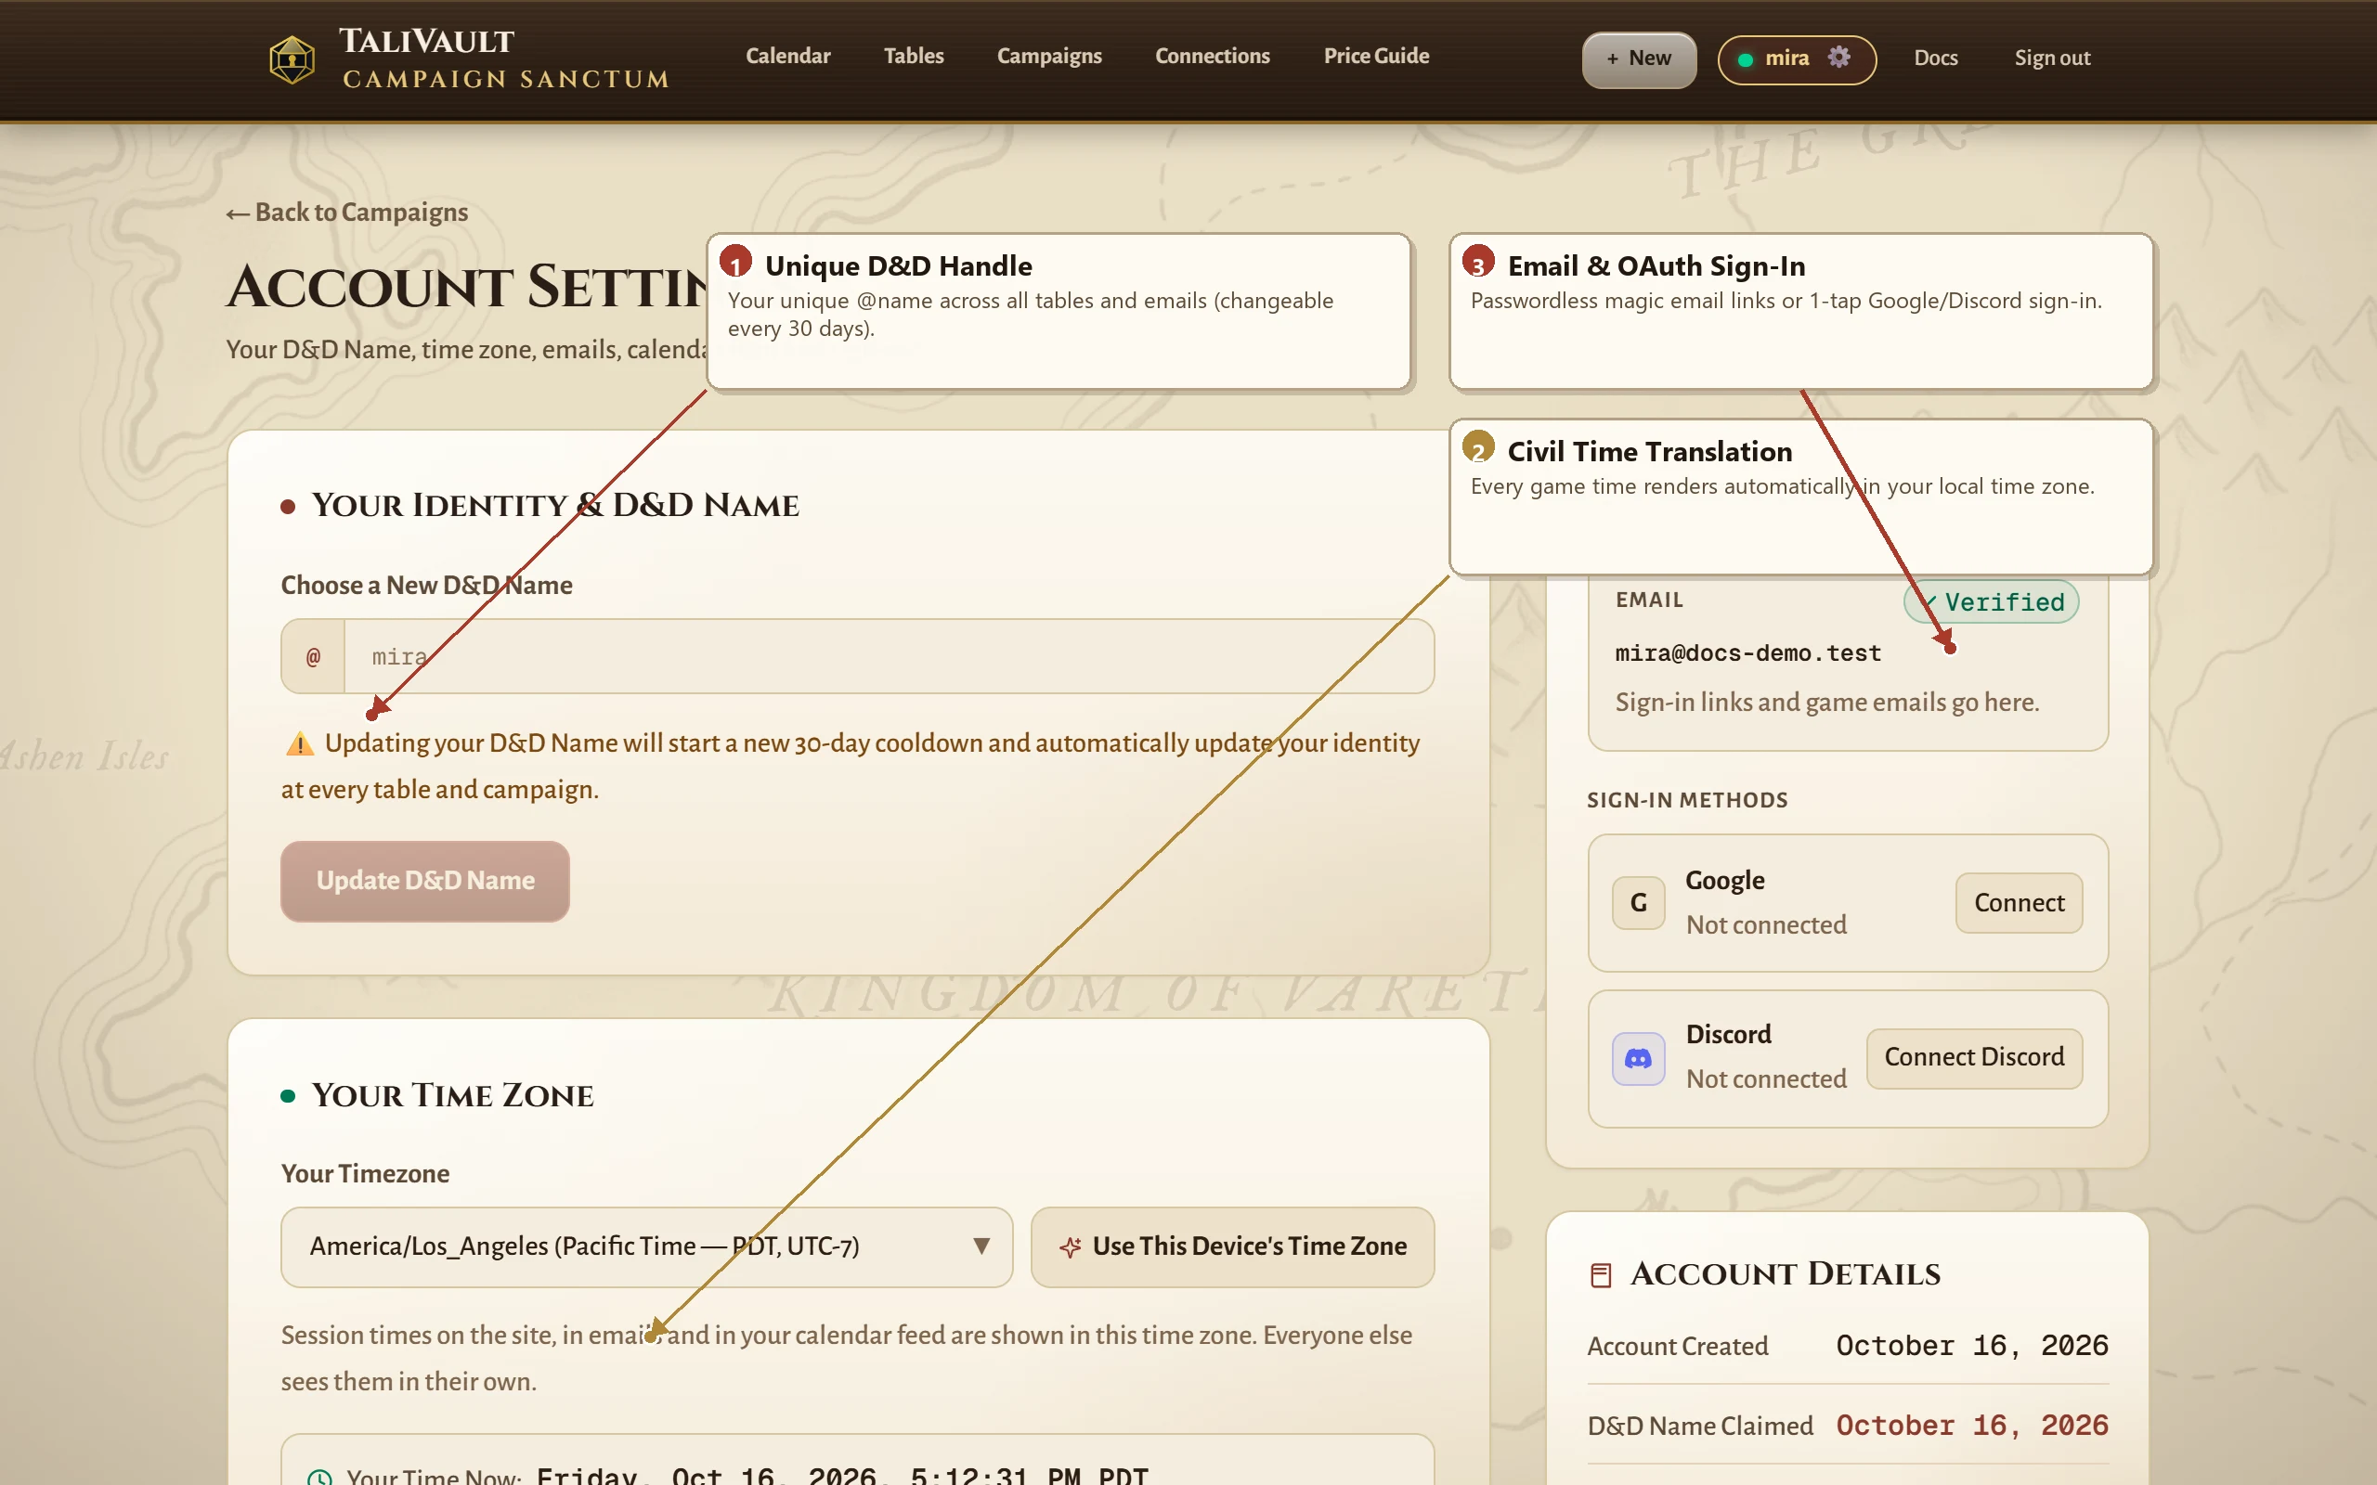The image size is (2377, 1485).
Task: Sign out of the account
Action: tap(2052, 58)
